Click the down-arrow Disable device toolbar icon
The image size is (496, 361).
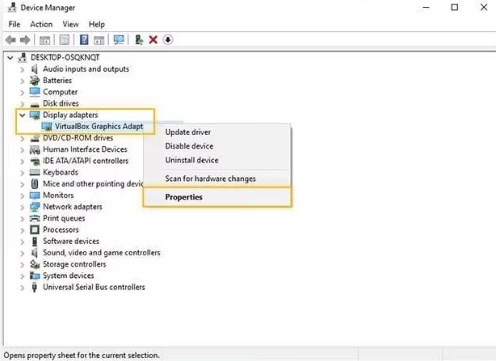(168, 40)
